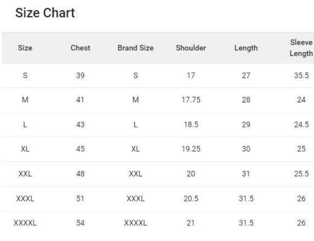Select the Shoulder column header
The width and height of the screenshot is (314, 241).
191,48
